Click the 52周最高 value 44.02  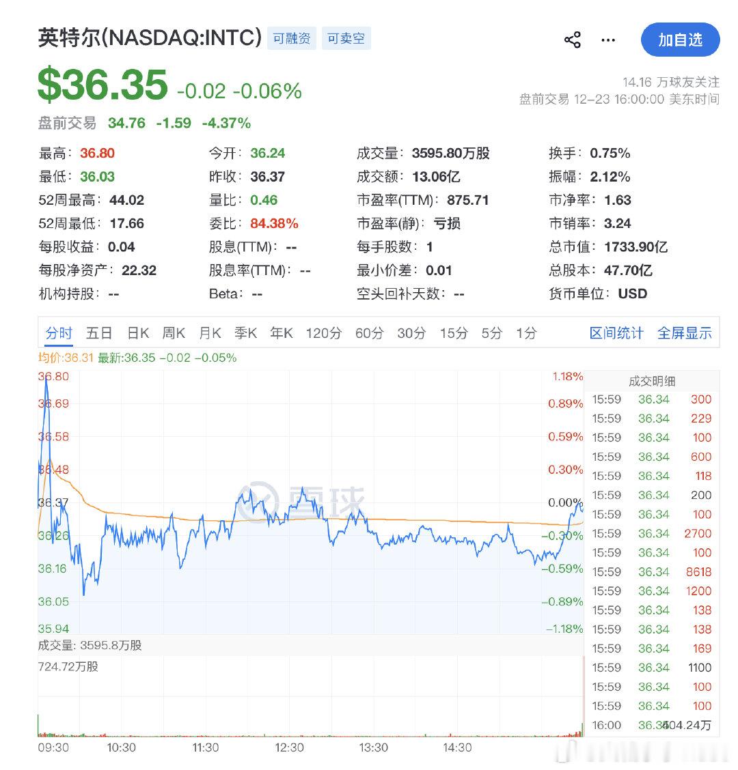pyautogui.click(x=127, y=201)
